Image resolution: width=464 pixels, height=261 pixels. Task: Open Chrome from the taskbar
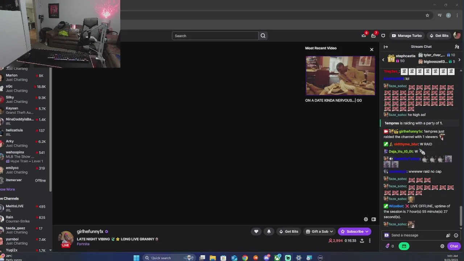coord(245,258)
